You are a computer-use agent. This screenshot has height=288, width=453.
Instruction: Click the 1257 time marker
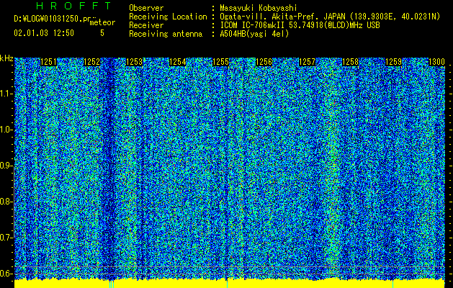coord(307,62)
